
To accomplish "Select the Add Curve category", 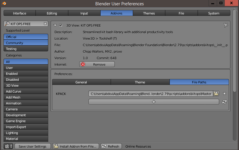I will [x=26, y=91].
